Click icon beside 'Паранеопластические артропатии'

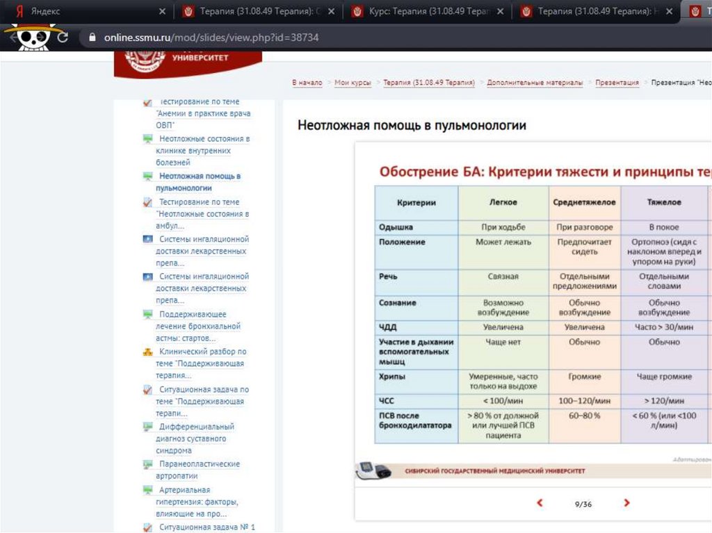coord(147,464)
